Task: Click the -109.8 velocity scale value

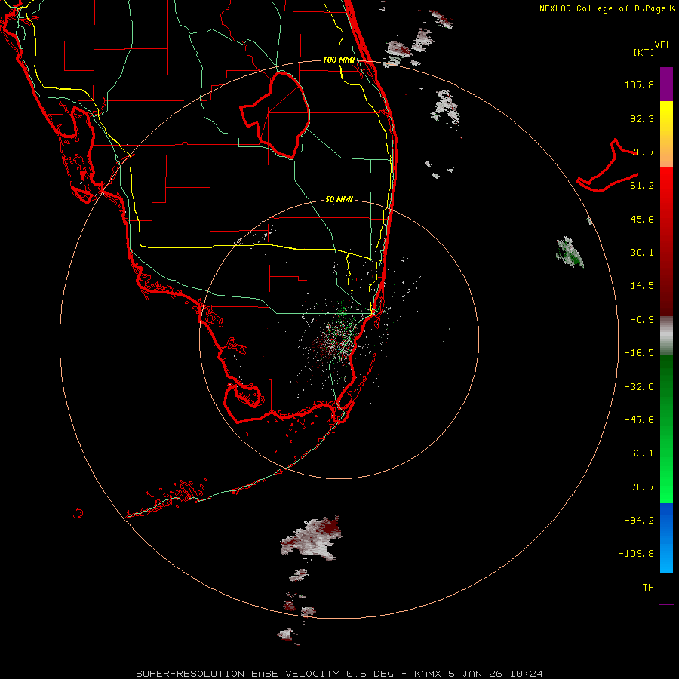Action: [636, 554]
